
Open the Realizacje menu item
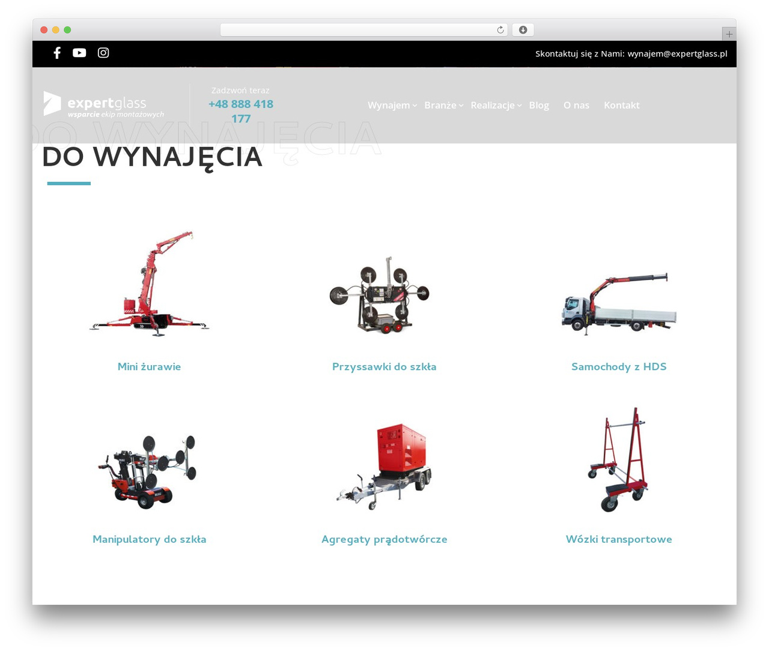(493, 105)
